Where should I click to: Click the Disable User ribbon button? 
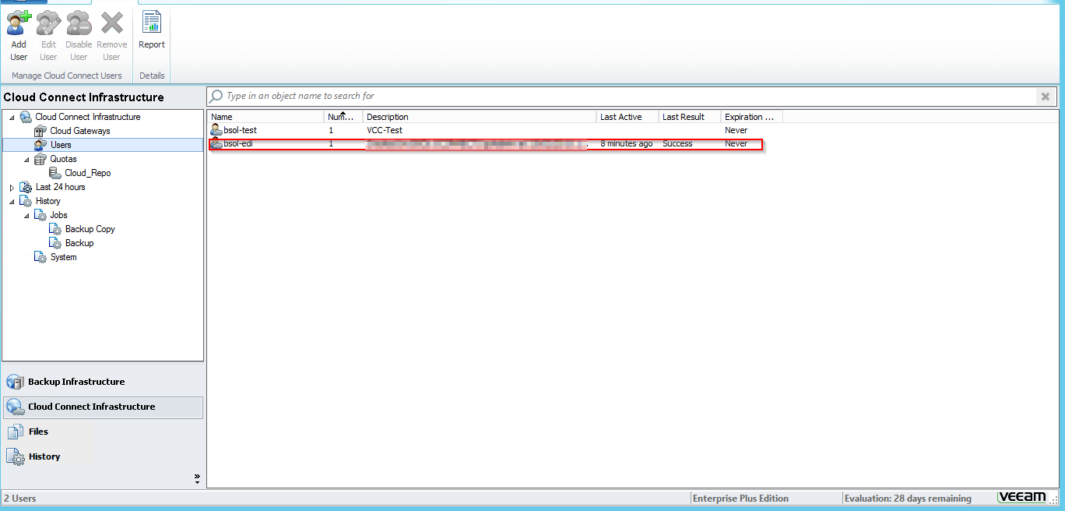point(79,36)
